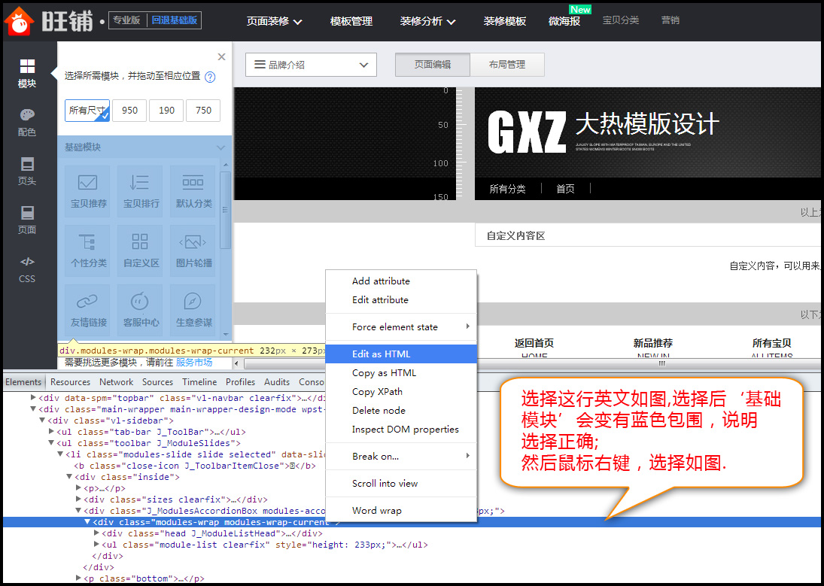This screenshot has width=824, height=586.
Task: Open the 页头 header sidebar icon
Action: (27, 172)
